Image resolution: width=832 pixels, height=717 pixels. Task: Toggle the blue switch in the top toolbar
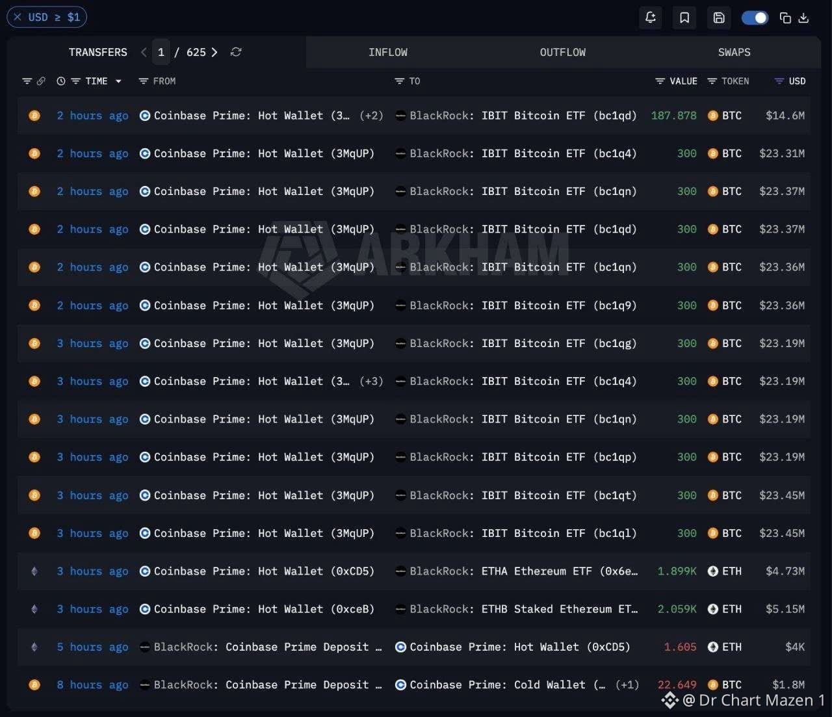[x=755, y=18]
